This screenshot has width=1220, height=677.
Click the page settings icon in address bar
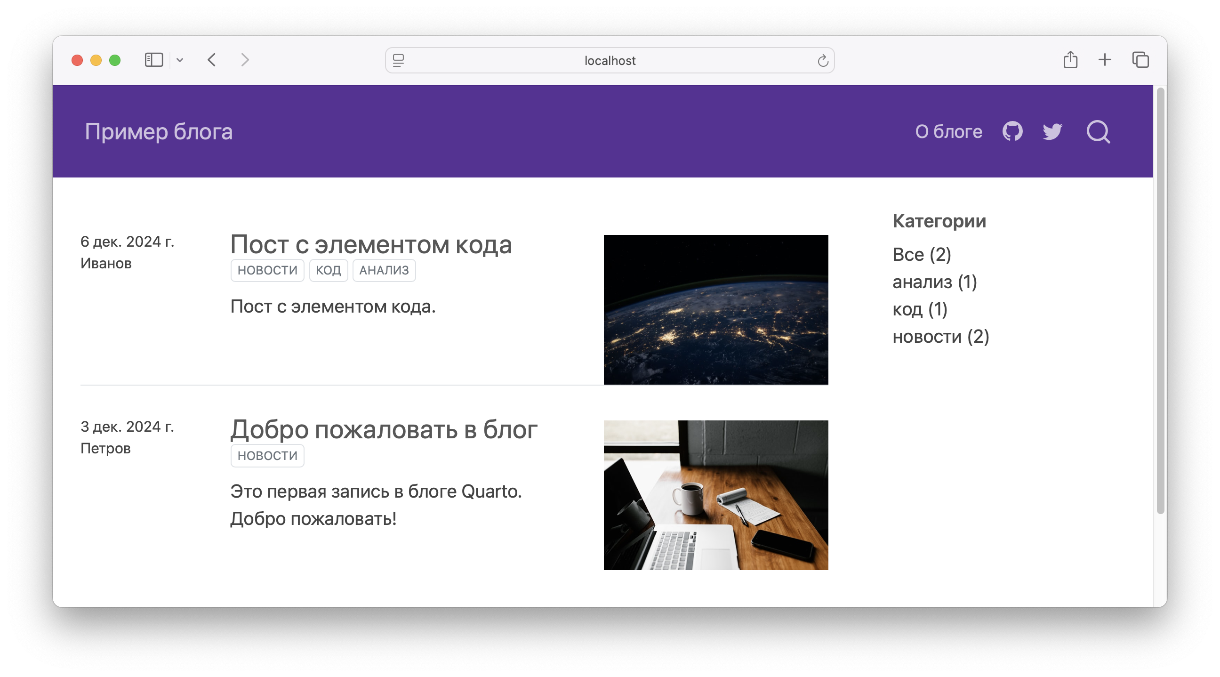pyautogui.click(x=398, y=61)
